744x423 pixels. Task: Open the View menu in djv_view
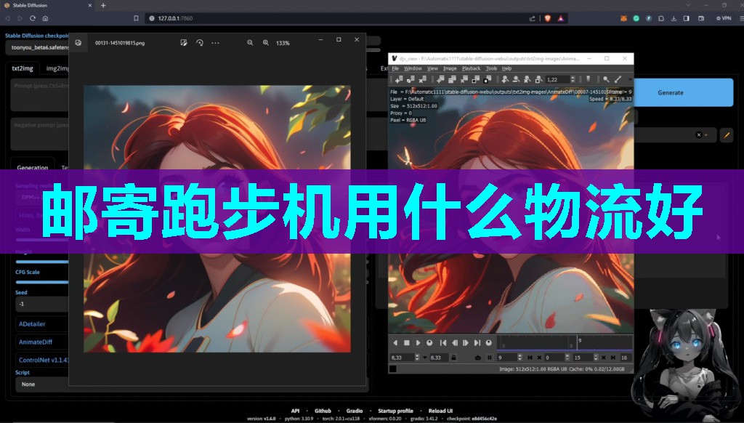[x=432, y=68]
